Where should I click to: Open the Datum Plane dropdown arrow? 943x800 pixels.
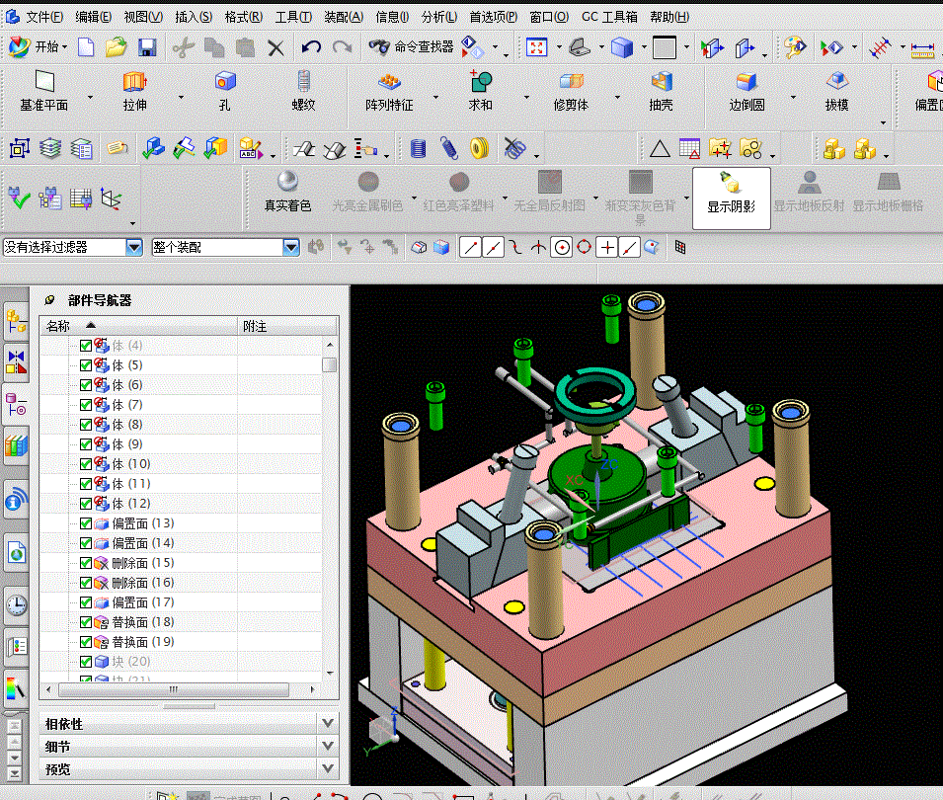91,97
